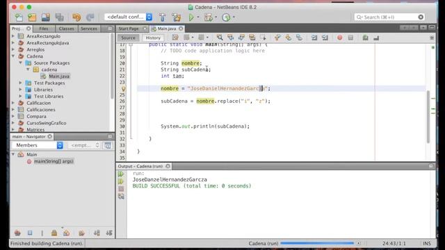This screenshot has width=445, height=250.
Task: Toggle Show Inner Classes in Navigator
Action: click(67, 233)
